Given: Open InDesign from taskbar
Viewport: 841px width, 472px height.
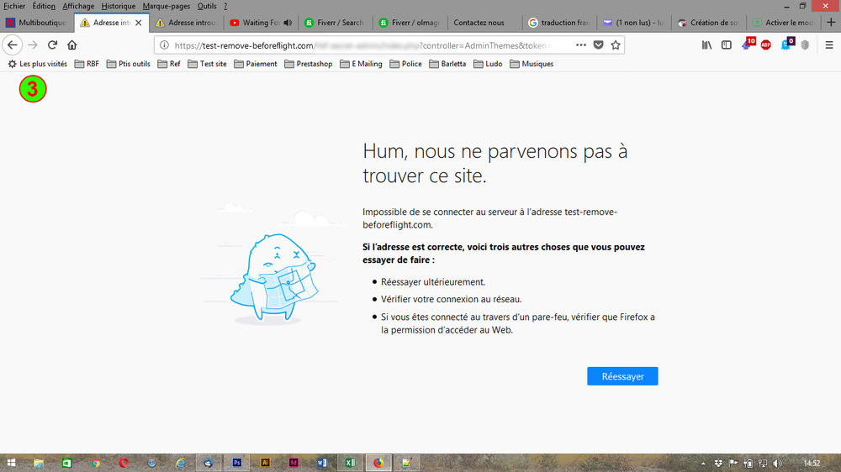Looking at the screenshot, I should [294, 463].
